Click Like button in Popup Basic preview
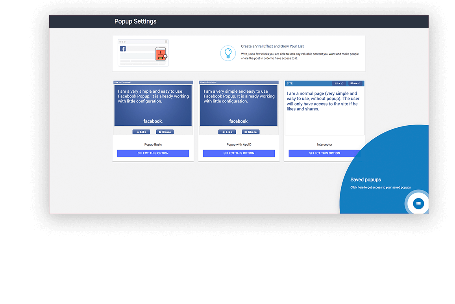The image size is (455, 304). pyautogui.click(x=141, y=132)
